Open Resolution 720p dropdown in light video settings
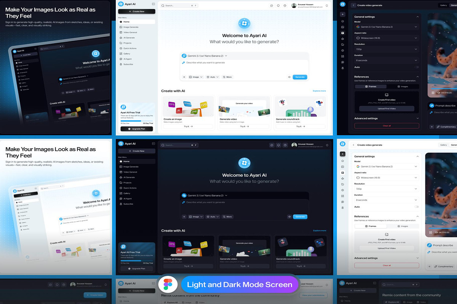 tap(387, 188)
